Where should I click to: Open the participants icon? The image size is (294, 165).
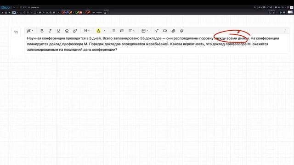coord(260,7)
